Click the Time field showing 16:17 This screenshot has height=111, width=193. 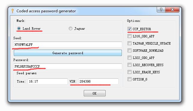(48, 81)
